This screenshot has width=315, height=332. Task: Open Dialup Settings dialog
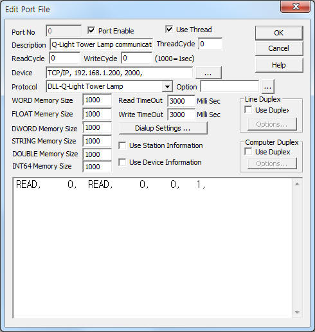coord(163,128)
